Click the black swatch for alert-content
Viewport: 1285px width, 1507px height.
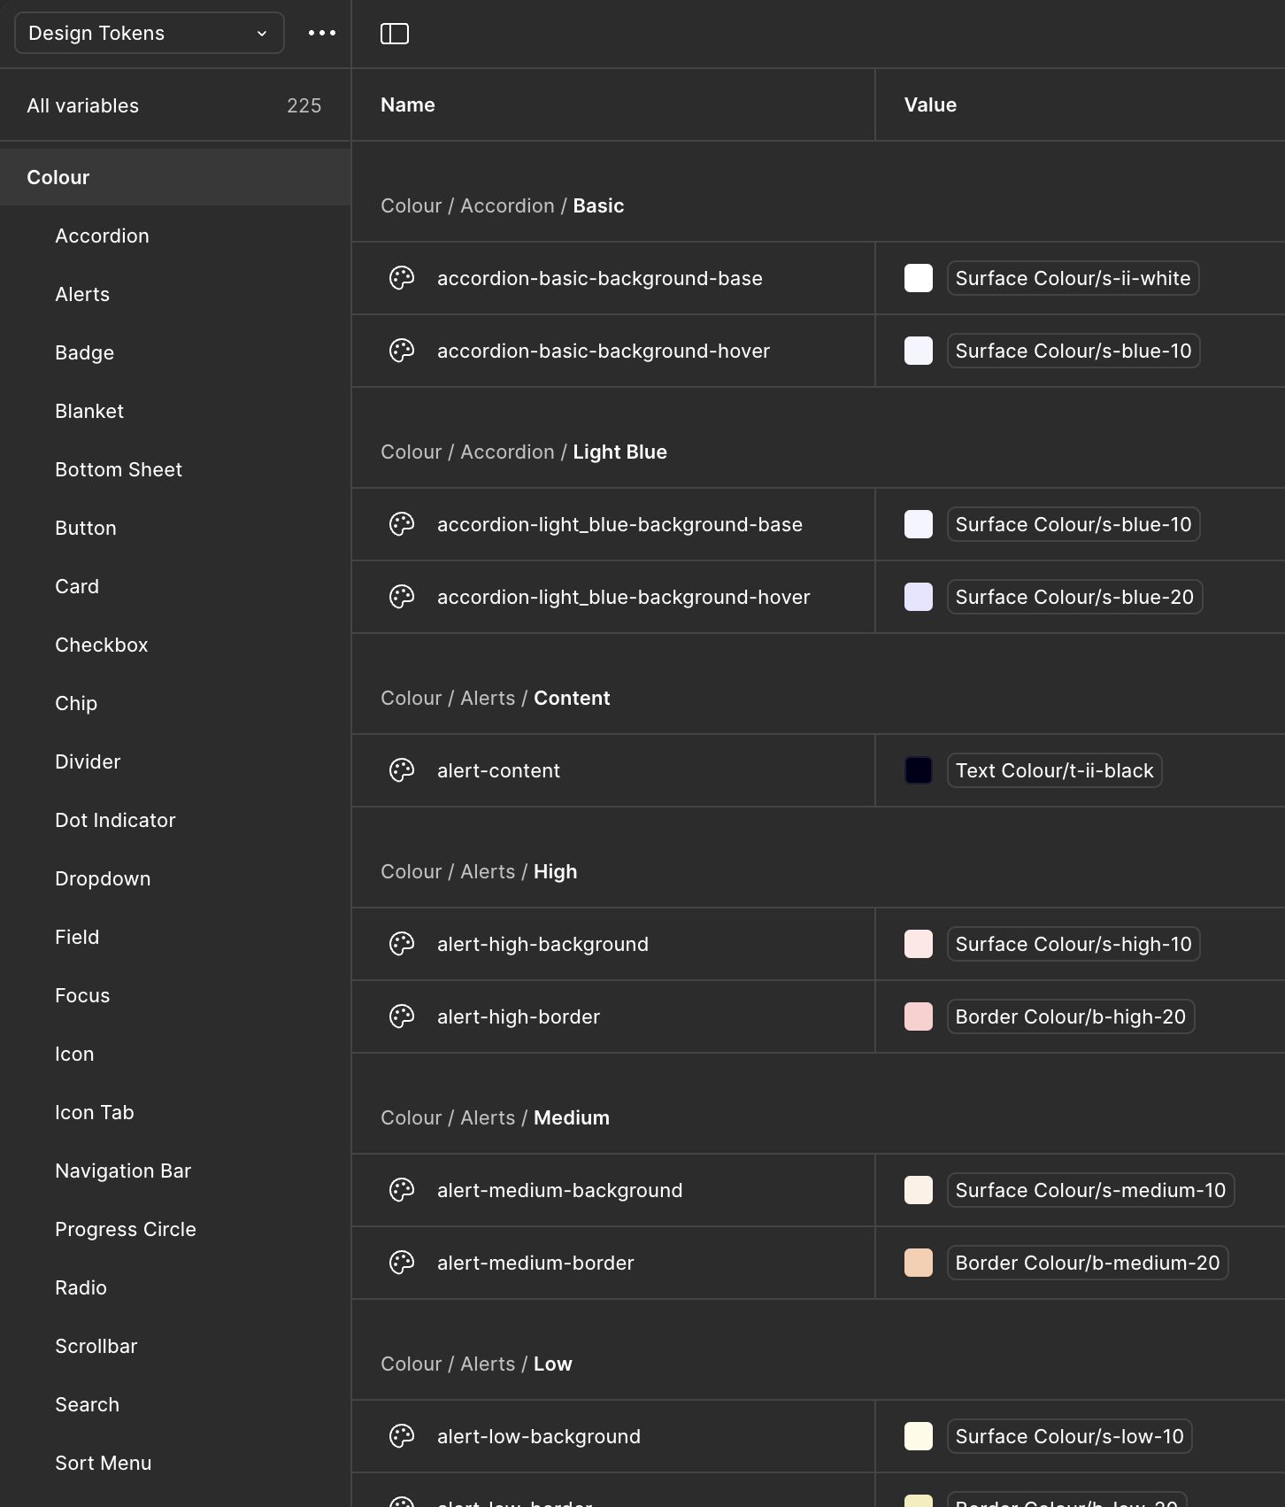[919, 770]
